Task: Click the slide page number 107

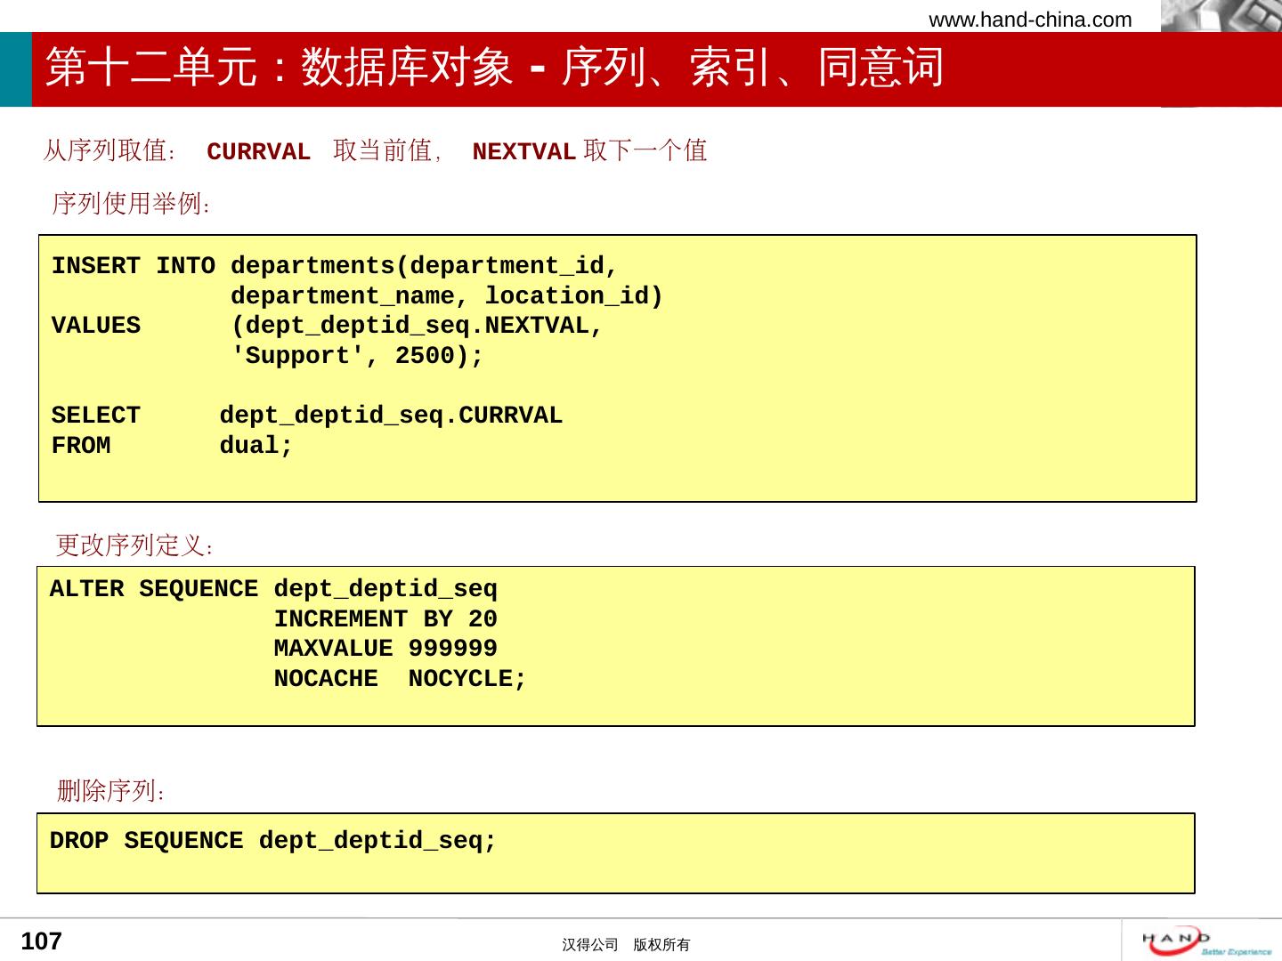Action: tap(41, 941)
